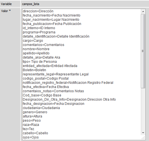
Task: Click the codigo_postal=Codigo Postal line
Action: (x=46, y=78)
